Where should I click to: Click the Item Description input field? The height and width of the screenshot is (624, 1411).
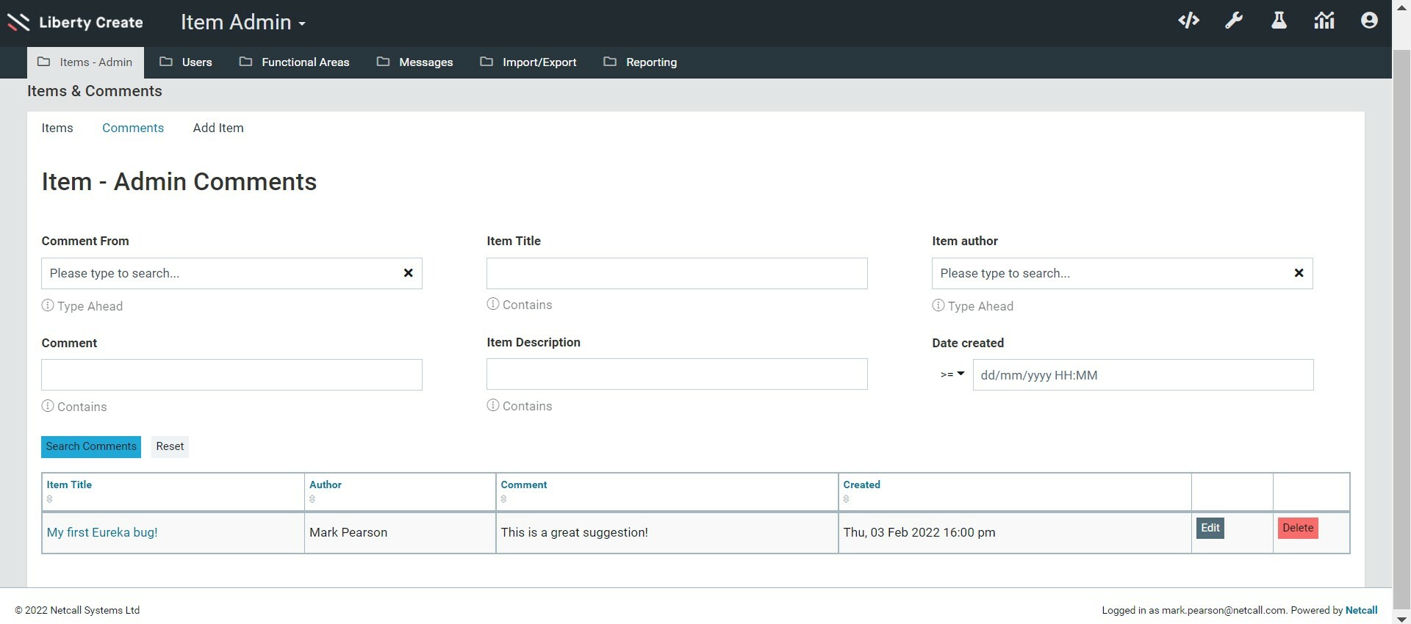676,374
